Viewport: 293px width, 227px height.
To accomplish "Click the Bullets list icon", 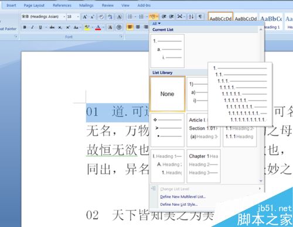I will click(x=130, y=17).
